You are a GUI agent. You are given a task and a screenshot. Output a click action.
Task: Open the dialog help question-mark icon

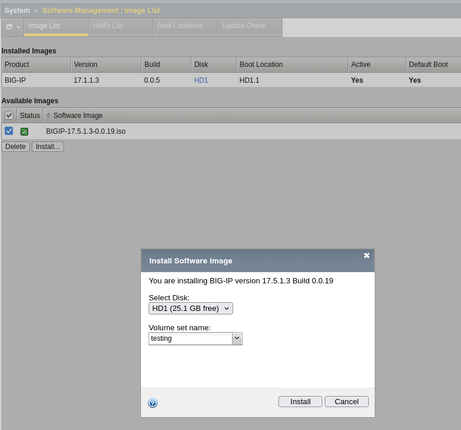[153, 403]
